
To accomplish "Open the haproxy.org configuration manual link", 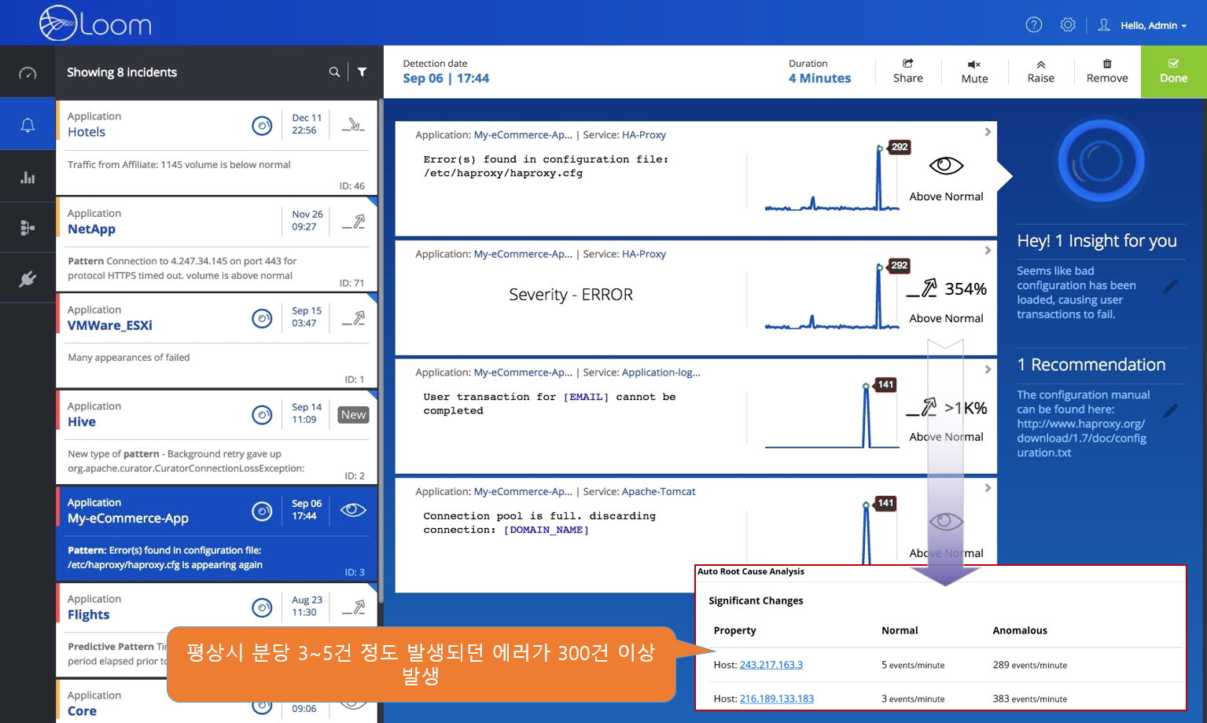I will (x=1081, y=438).
